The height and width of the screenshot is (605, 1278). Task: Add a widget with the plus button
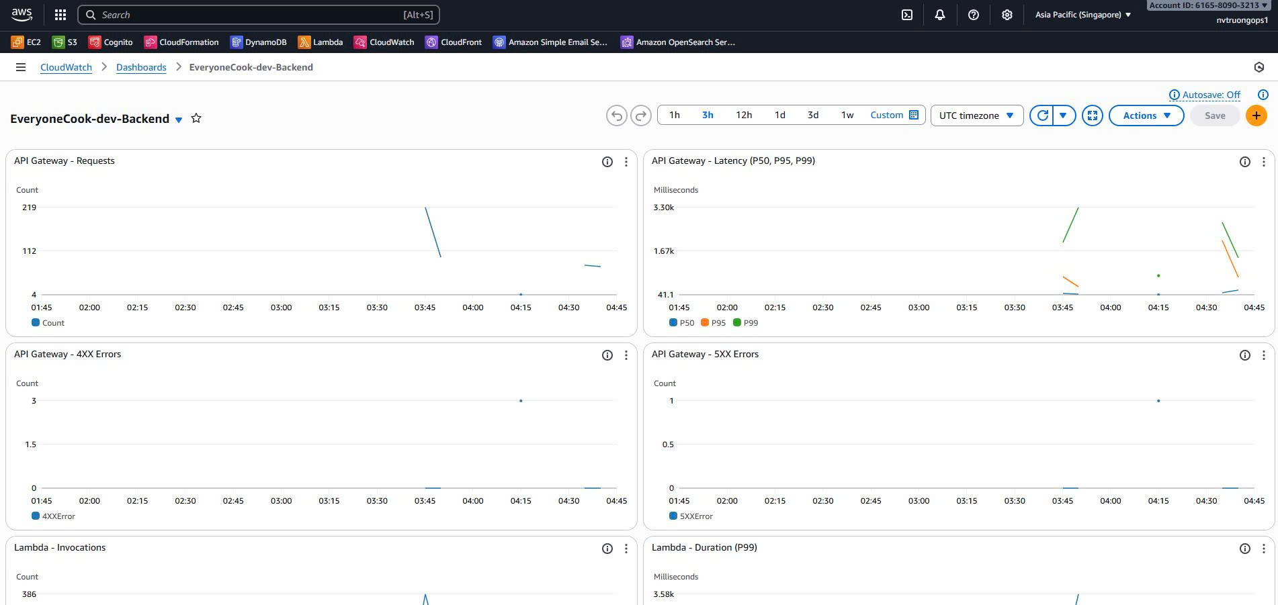click(x=1256, y=115)
